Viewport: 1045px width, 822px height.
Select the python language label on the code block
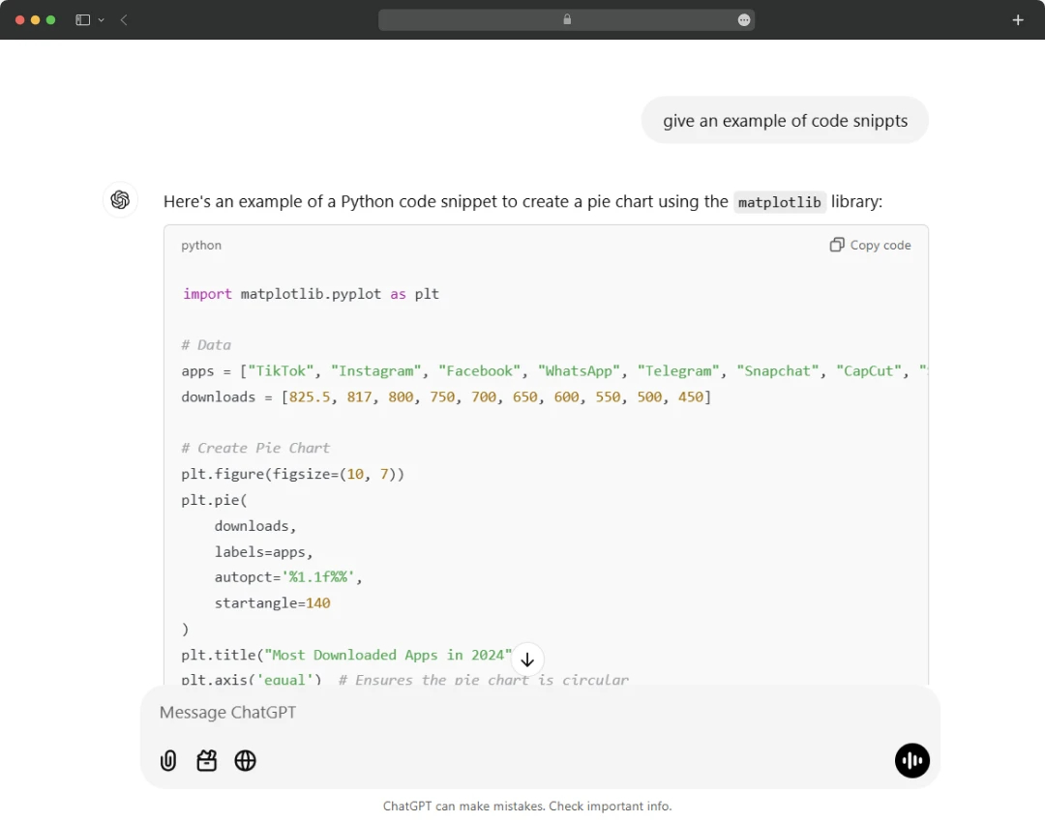tap(200, 245)
